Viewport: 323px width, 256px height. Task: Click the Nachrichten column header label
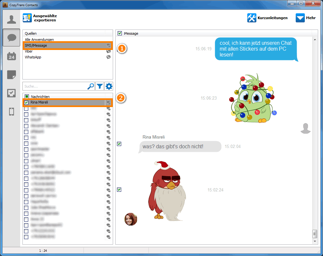[x=40, y=96]
